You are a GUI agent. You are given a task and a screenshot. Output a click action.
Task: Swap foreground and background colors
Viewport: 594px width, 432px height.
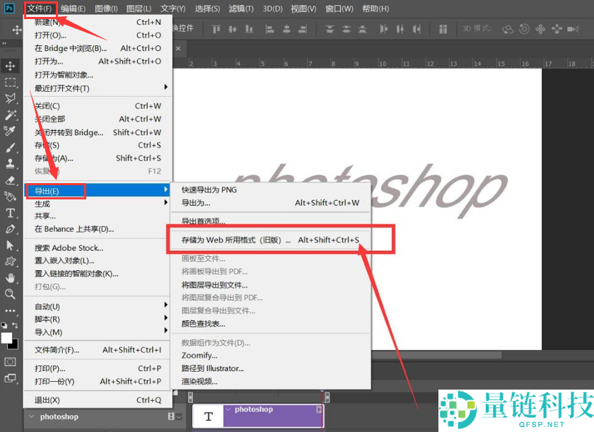click(15, 325)
